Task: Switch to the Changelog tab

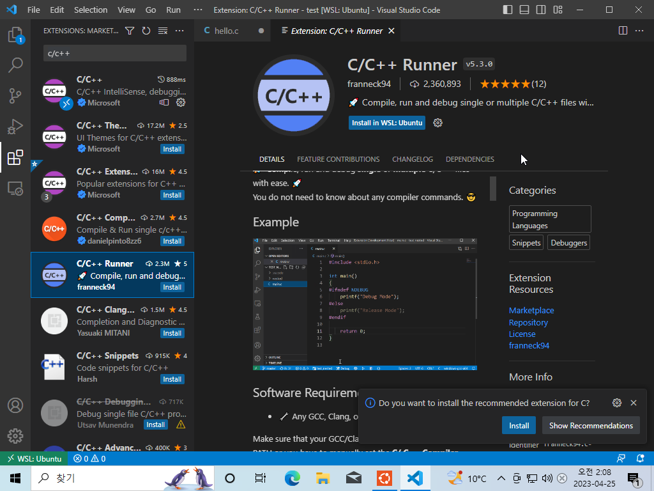Action: click(413, 159)
